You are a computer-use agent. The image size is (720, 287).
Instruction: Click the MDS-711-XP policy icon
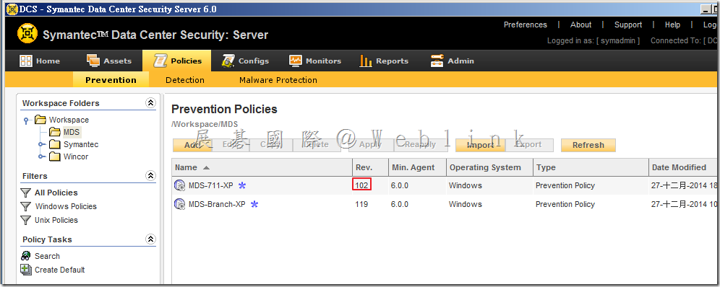pyautogui.click(x=179, y=185)
